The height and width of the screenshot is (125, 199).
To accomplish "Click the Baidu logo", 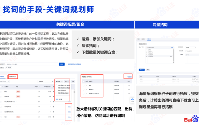I will [192, 118].
